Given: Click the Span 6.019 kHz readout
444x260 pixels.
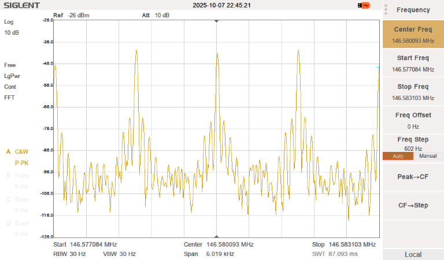Looking at the screenshot, I should click(x=209, y=254).
